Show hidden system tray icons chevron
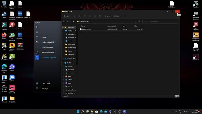 [173, 111]
